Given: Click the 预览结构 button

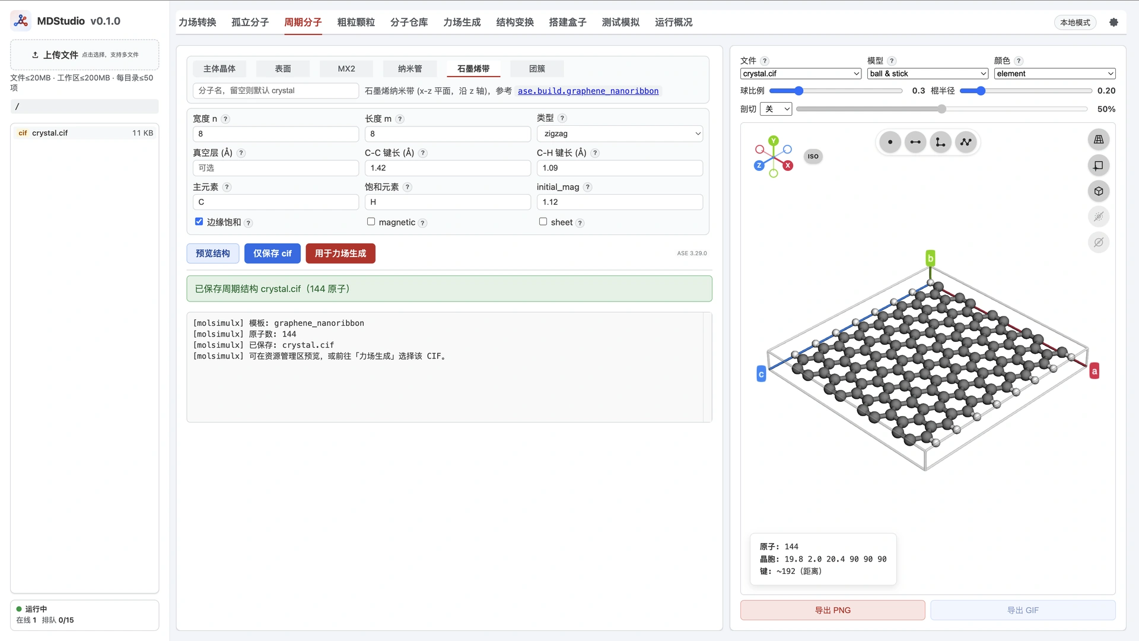Looking at the screenshot, I should [x=213, y=253].
